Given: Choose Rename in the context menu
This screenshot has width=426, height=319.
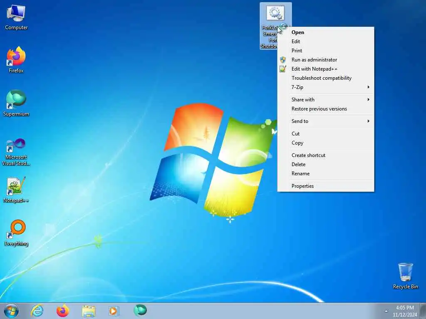Looking at the screenshot, I should pyautogui.click(x=326, y=174).
